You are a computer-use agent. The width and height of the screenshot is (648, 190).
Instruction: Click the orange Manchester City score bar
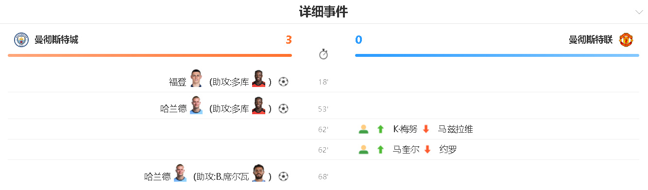click(x=150, y=55)
